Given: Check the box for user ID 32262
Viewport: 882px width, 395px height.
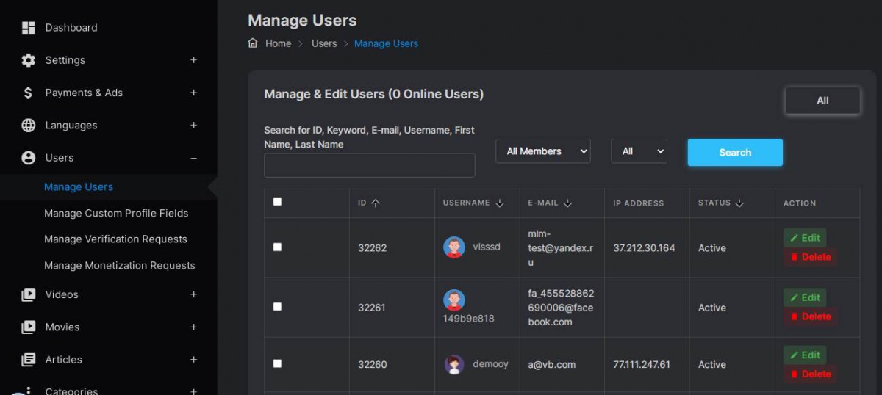Looking at the screenshot, I should click(277, 247).
